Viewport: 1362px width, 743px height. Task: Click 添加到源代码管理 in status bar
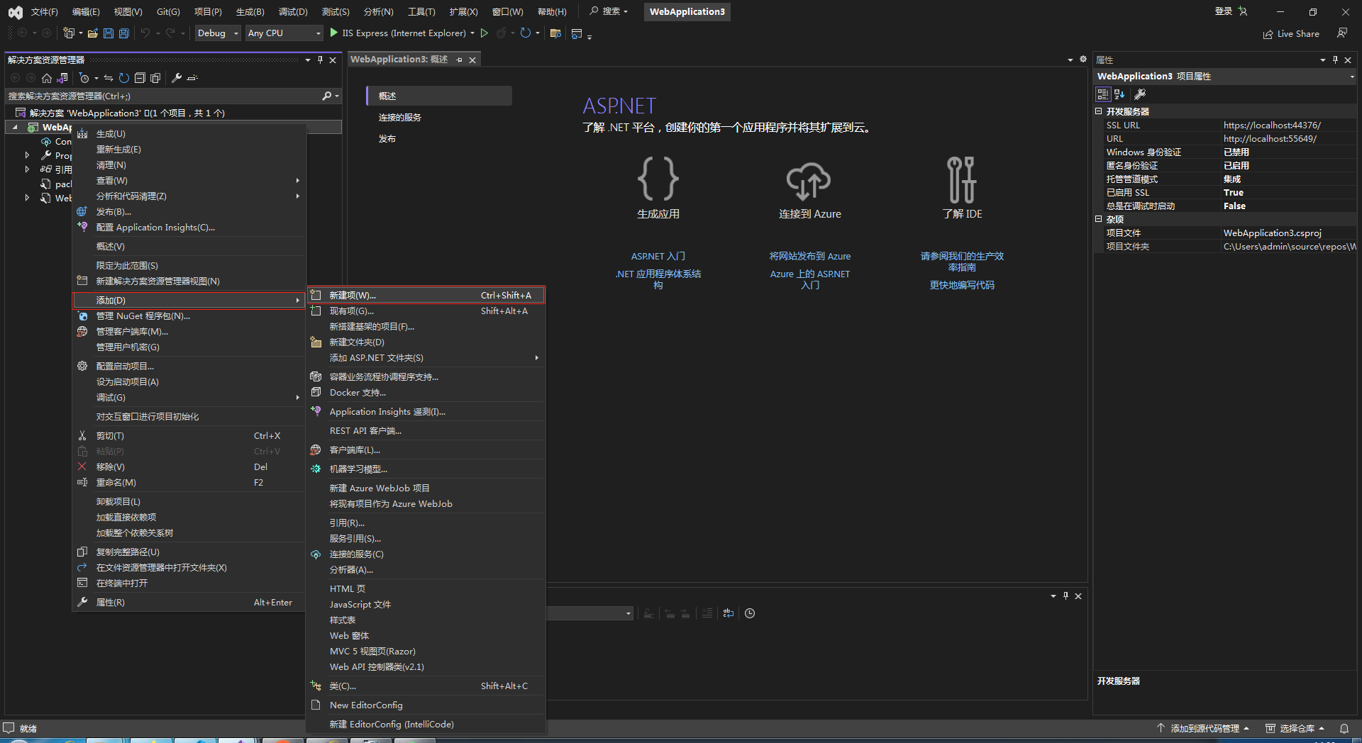(1202, 728)
